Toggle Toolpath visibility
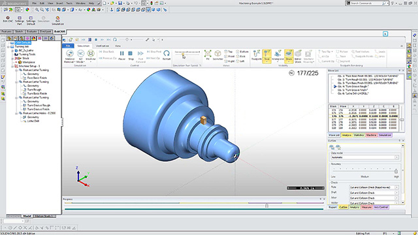Screen dimensions: 418x235 257,55
